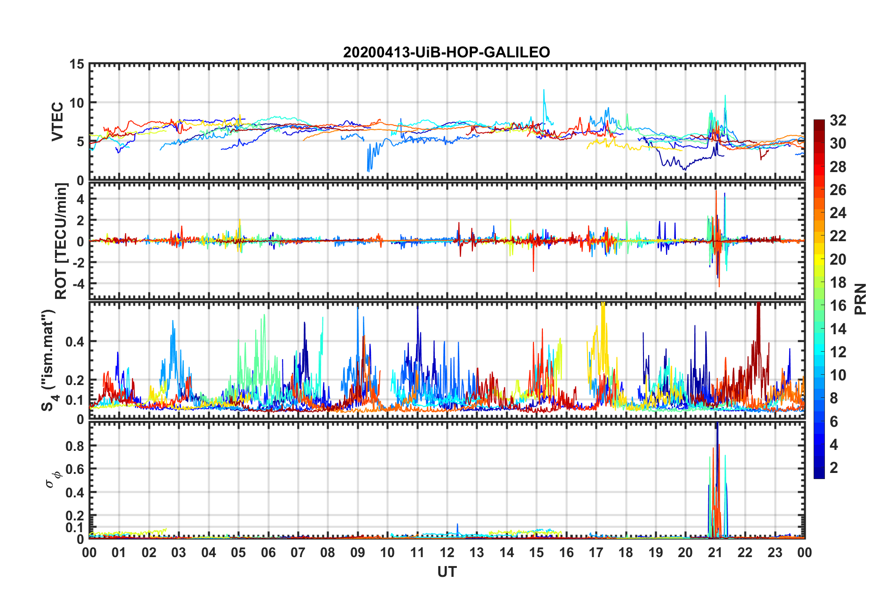The height and width of the screenshot is (598, 894).
Task: Click the VTEC y-axis label
Action: (57, 122)
